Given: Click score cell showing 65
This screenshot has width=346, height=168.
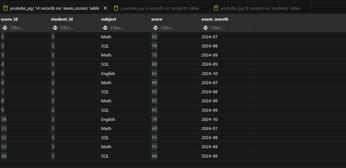Looking at the screenshot, I should click(175, 73).
